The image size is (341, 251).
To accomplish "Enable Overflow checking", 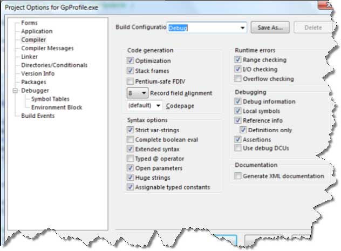I will click(238, 78).
